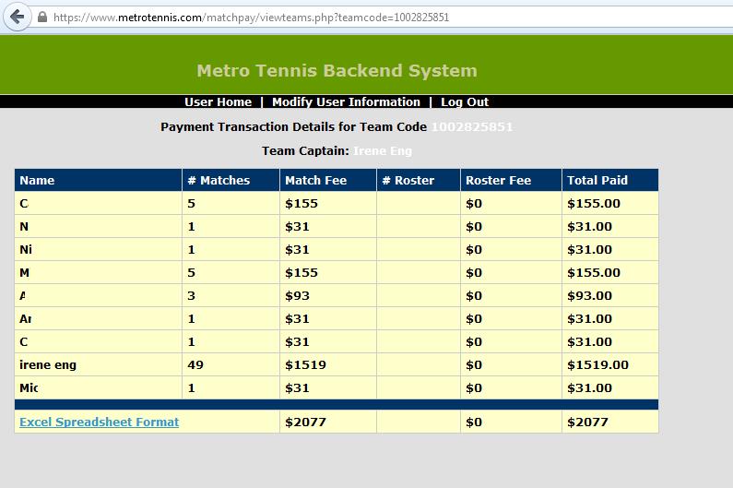Click the browser back arrow button
733x488 pixels.
coord(17,17)
